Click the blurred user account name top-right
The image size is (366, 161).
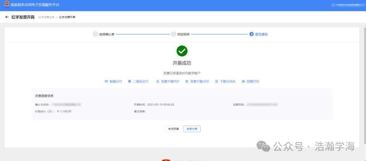pyautogui.click(x=346, y=5)
